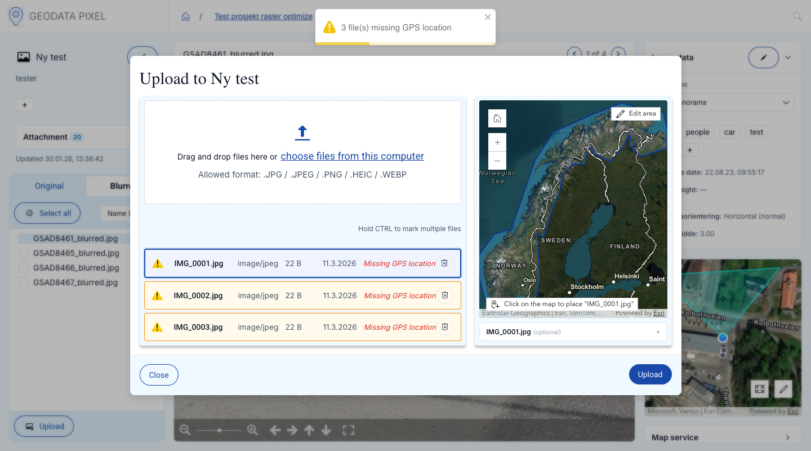Click the warning icon on IMG_0001.jpg row
Viewport: 811px width, 451px height.
click(158, 263)
